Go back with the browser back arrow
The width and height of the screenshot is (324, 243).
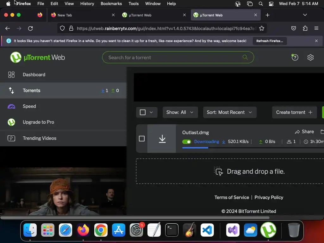pos(8,28)
